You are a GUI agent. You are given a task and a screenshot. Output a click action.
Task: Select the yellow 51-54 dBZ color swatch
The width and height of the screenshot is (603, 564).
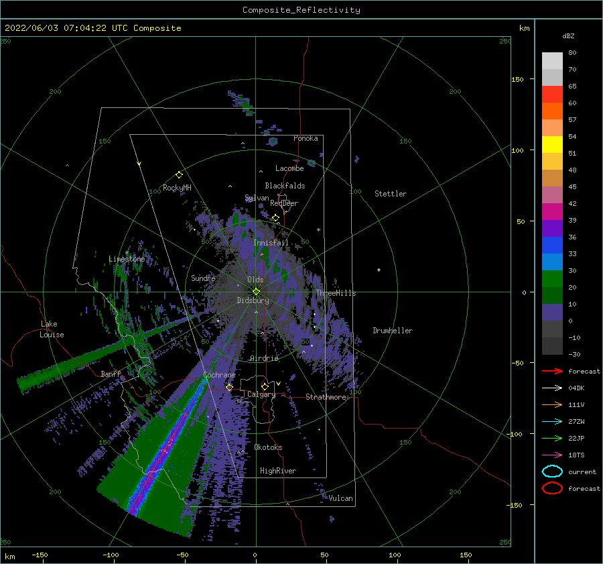coord(552,145)
